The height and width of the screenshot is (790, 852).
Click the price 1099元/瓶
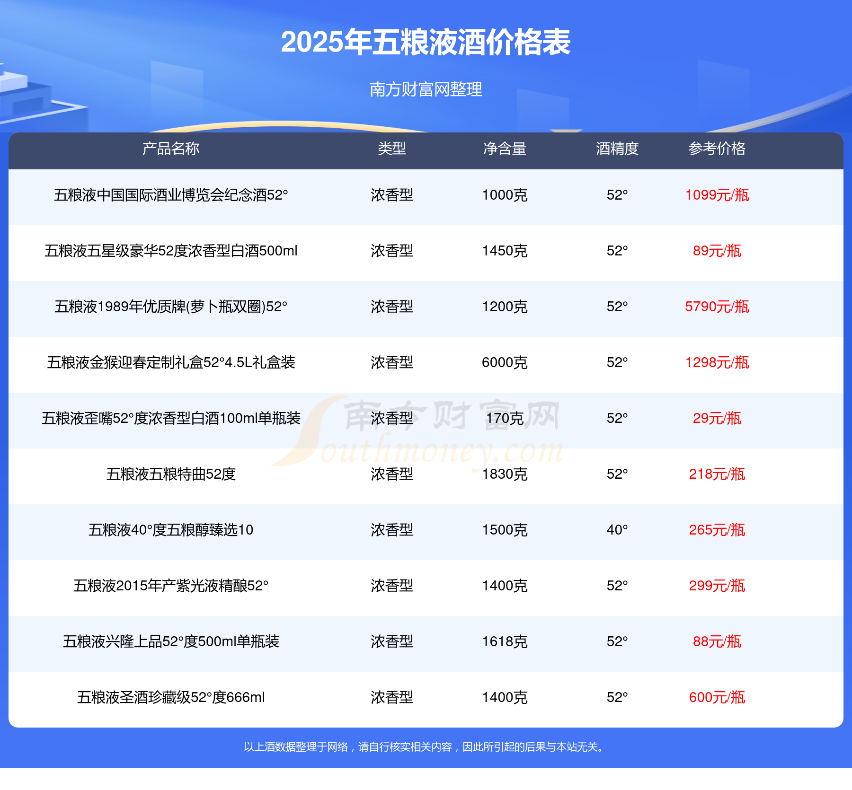coord(717,195)
